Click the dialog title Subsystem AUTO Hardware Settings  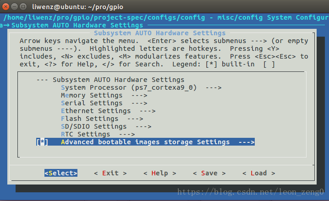(x=159, y=33)
